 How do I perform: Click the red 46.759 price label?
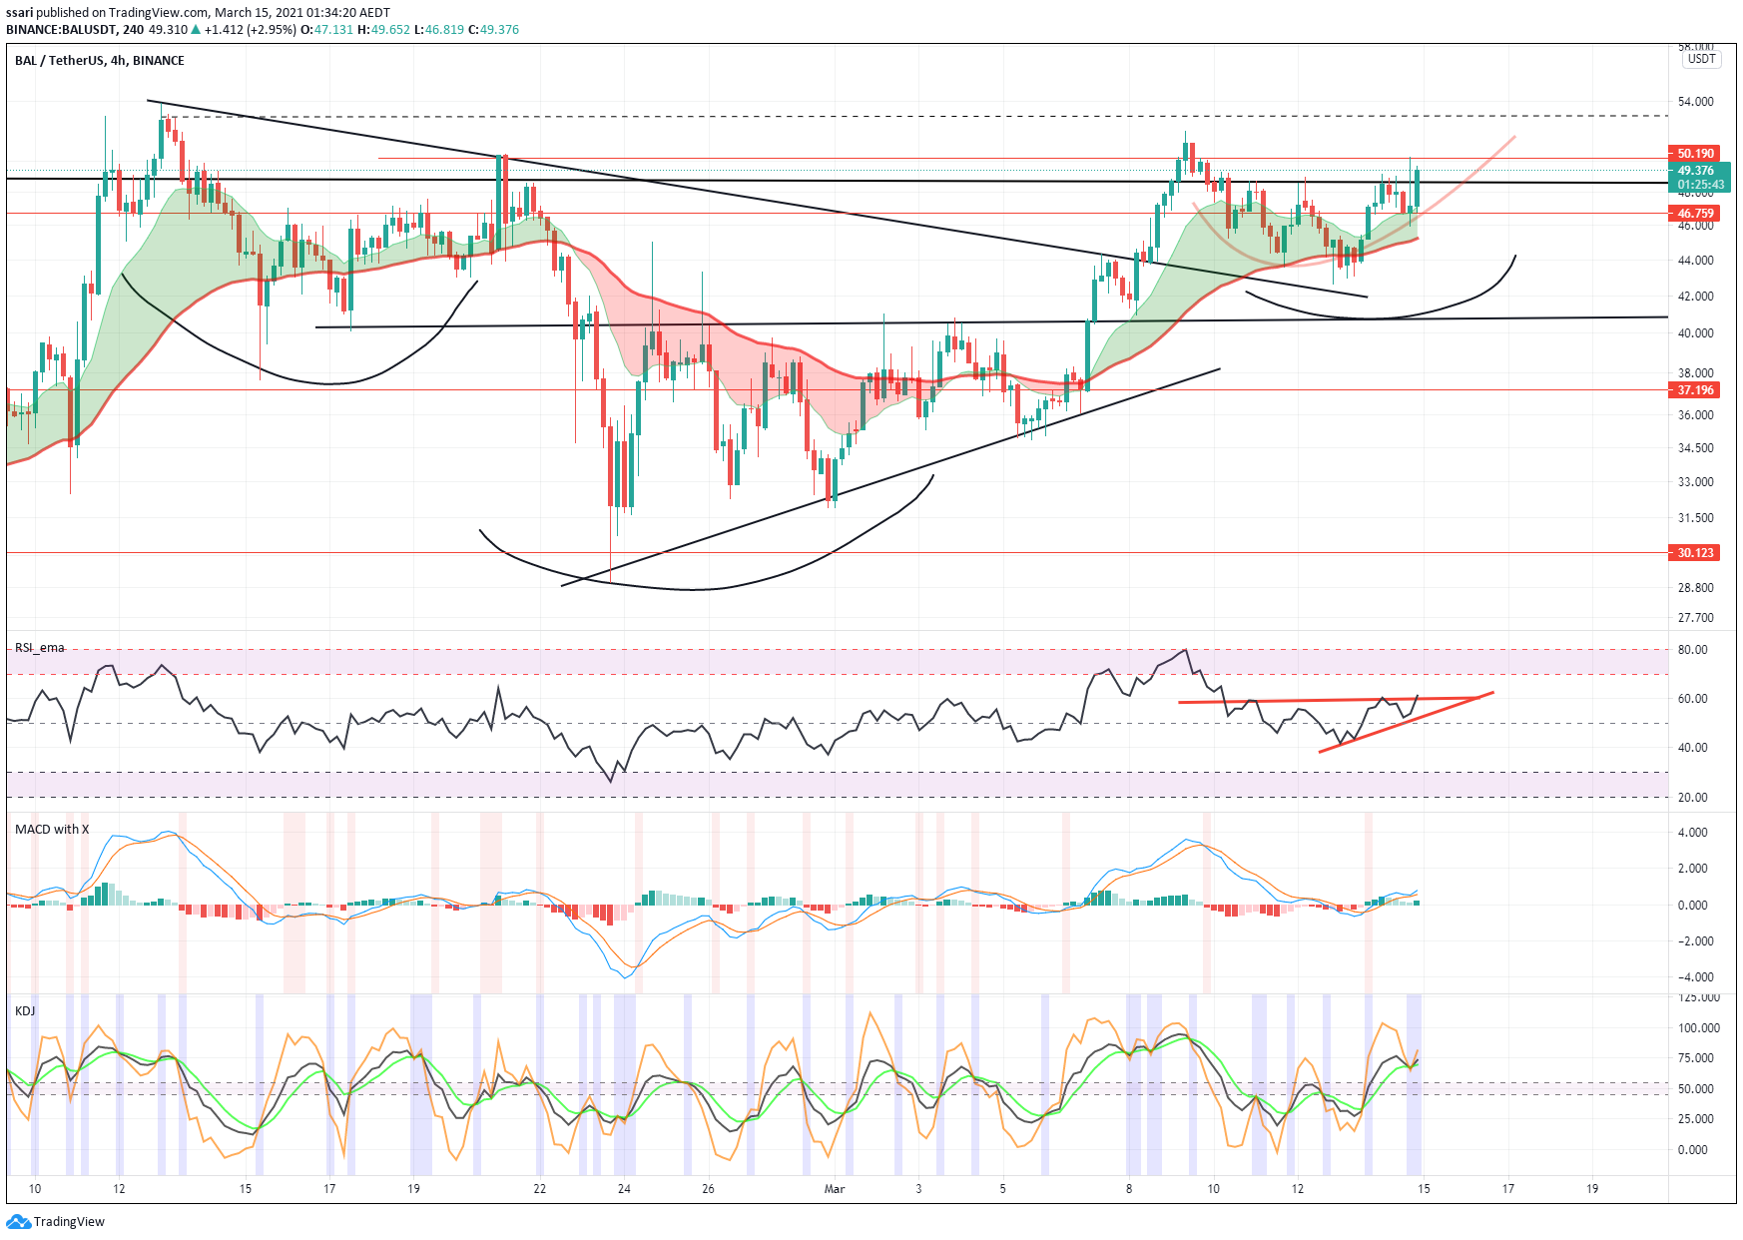tap(1695, 214)
